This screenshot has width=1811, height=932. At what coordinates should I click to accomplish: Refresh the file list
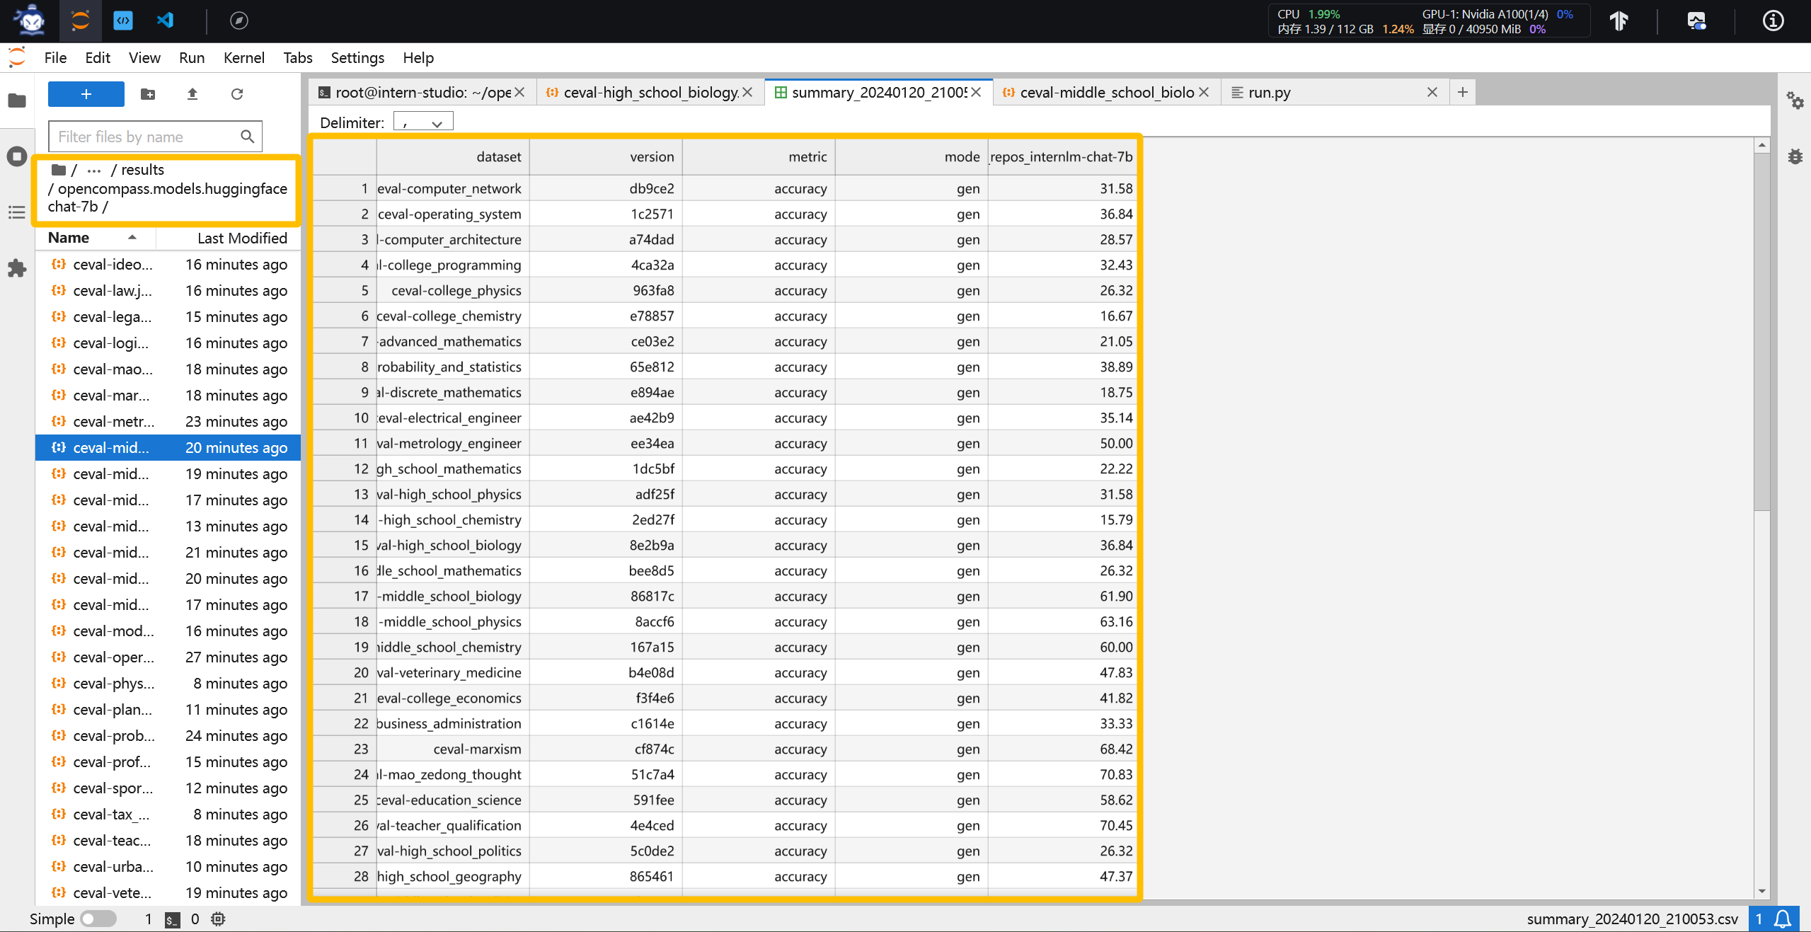click(237, 94)
